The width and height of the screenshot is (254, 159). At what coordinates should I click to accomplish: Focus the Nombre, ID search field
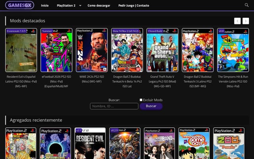click(114, 106)
